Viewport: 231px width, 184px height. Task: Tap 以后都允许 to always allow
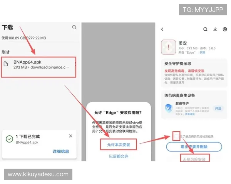(119, 156)
